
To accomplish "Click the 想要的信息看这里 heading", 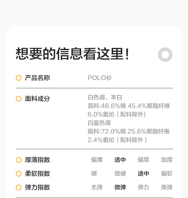I will [73, 54].
